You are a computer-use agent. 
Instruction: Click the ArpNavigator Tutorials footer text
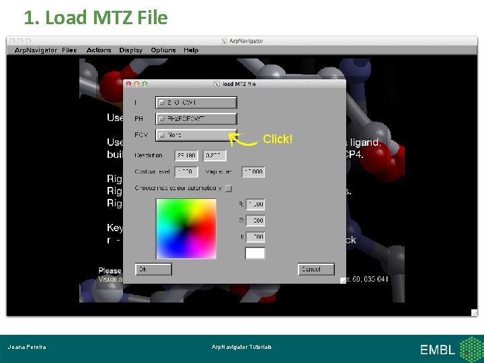coord(241,347)
